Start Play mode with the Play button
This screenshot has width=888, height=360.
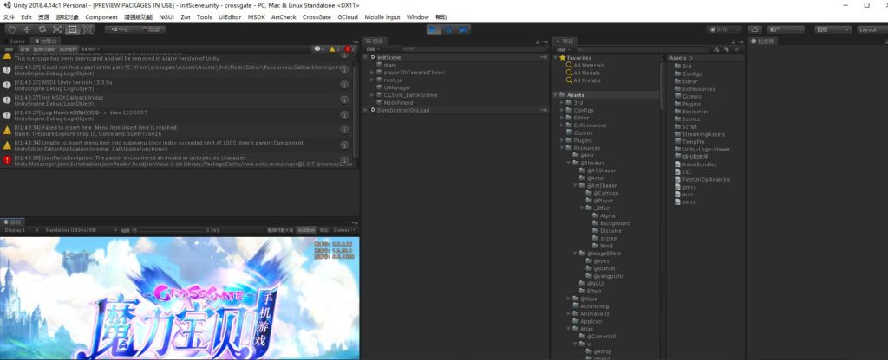[x=434, y=29]
